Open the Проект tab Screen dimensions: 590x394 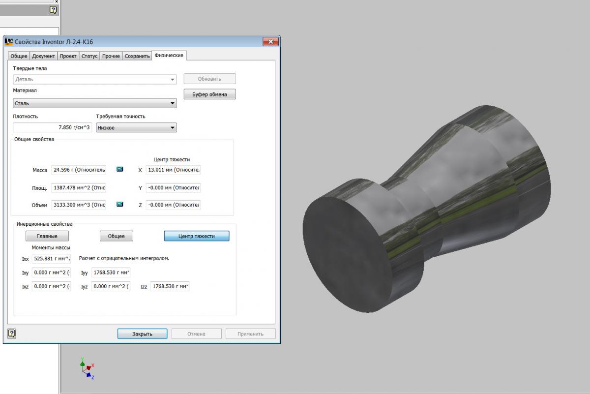pos(68,56)
